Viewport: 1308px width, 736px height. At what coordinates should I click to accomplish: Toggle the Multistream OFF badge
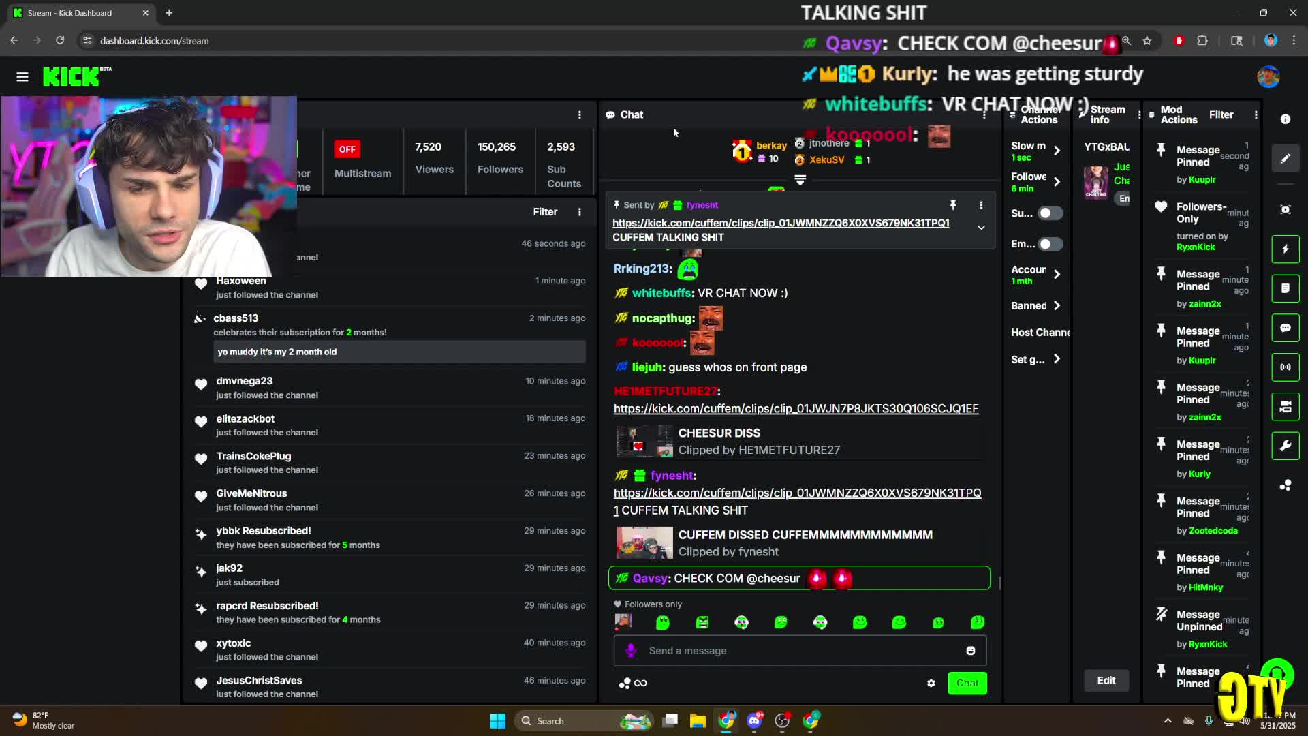click(347, 149)
